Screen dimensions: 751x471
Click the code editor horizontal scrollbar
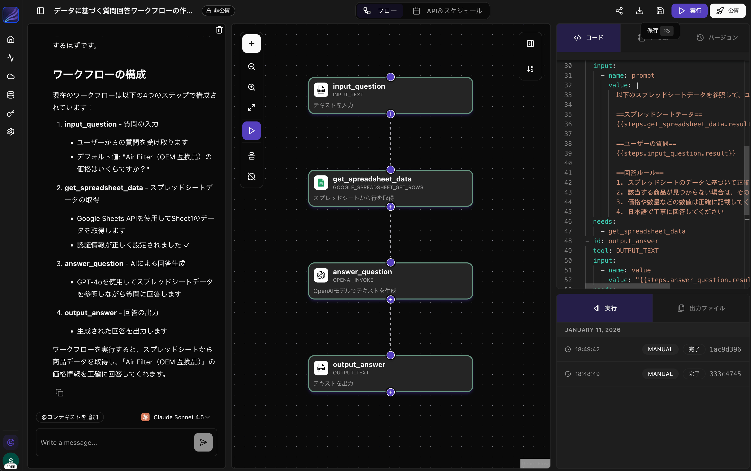(x=627, y=286)
